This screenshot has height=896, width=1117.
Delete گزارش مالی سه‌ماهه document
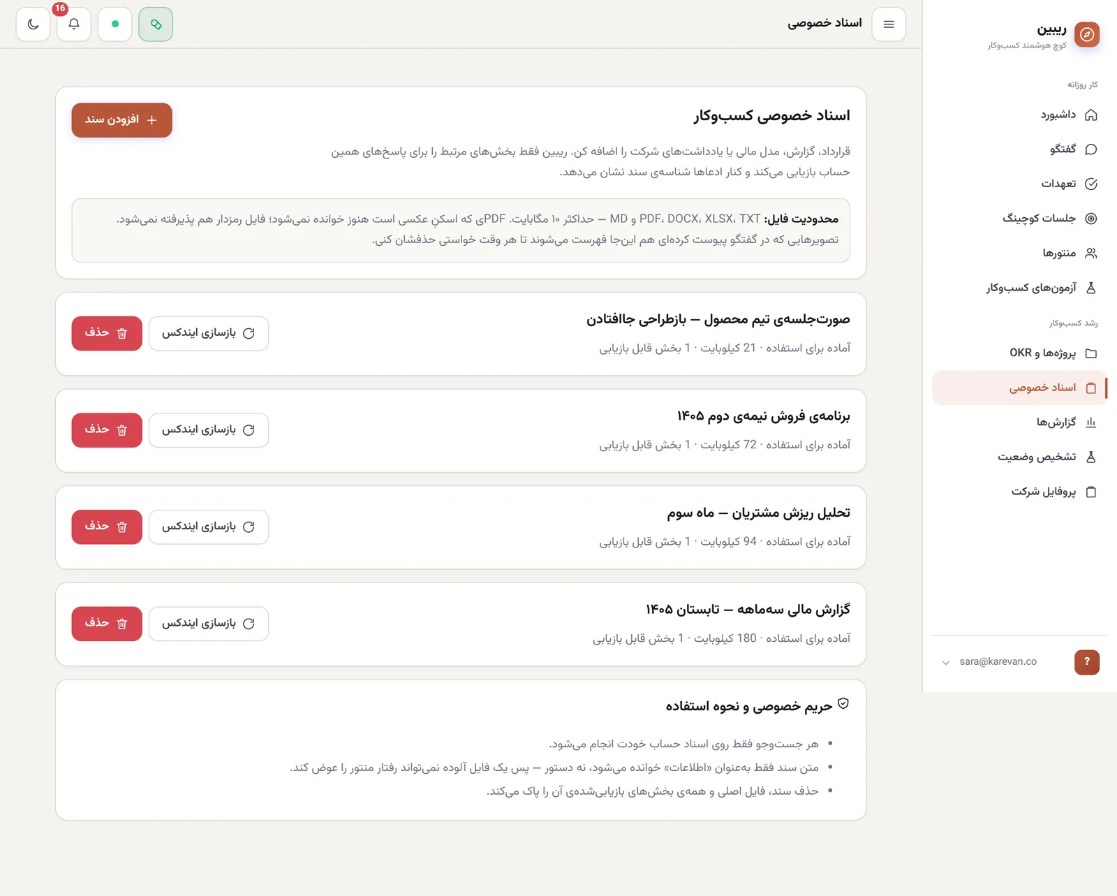(107, 624)
